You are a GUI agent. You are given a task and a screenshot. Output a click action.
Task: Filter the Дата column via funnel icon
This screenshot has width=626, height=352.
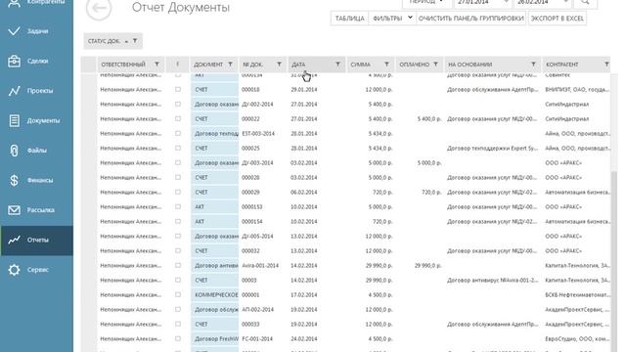[337, 65]
